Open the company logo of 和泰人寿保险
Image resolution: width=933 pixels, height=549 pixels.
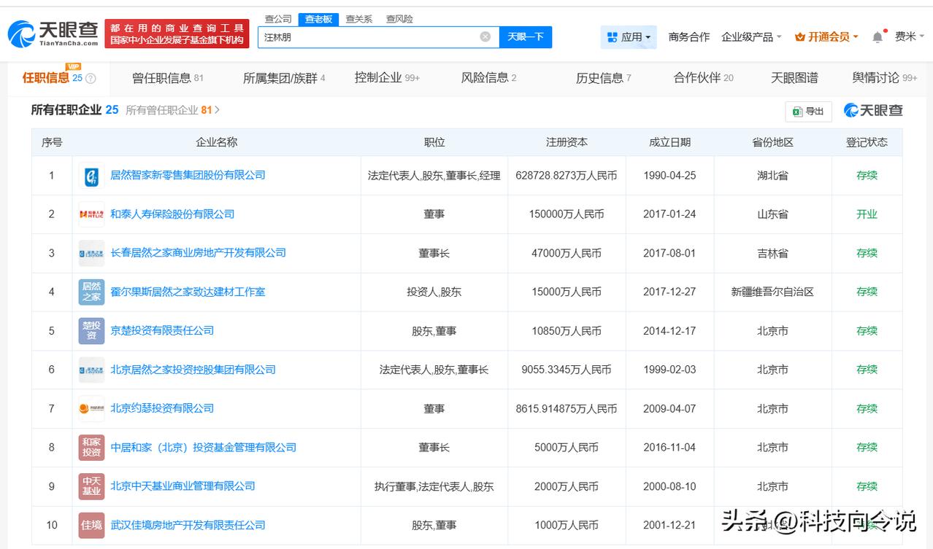(x=91, y=214)
